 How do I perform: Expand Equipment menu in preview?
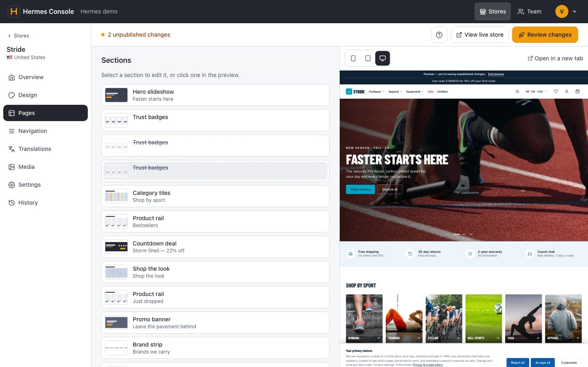pyautogui.click(x=414, y=92)
